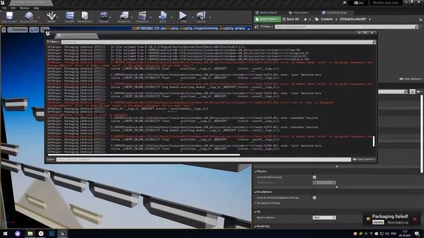Open the Content toolbar button

click(70, 17)
